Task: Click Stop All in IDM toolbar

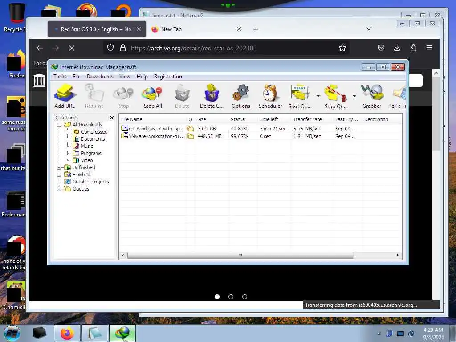Action: [x=153, y=96]
